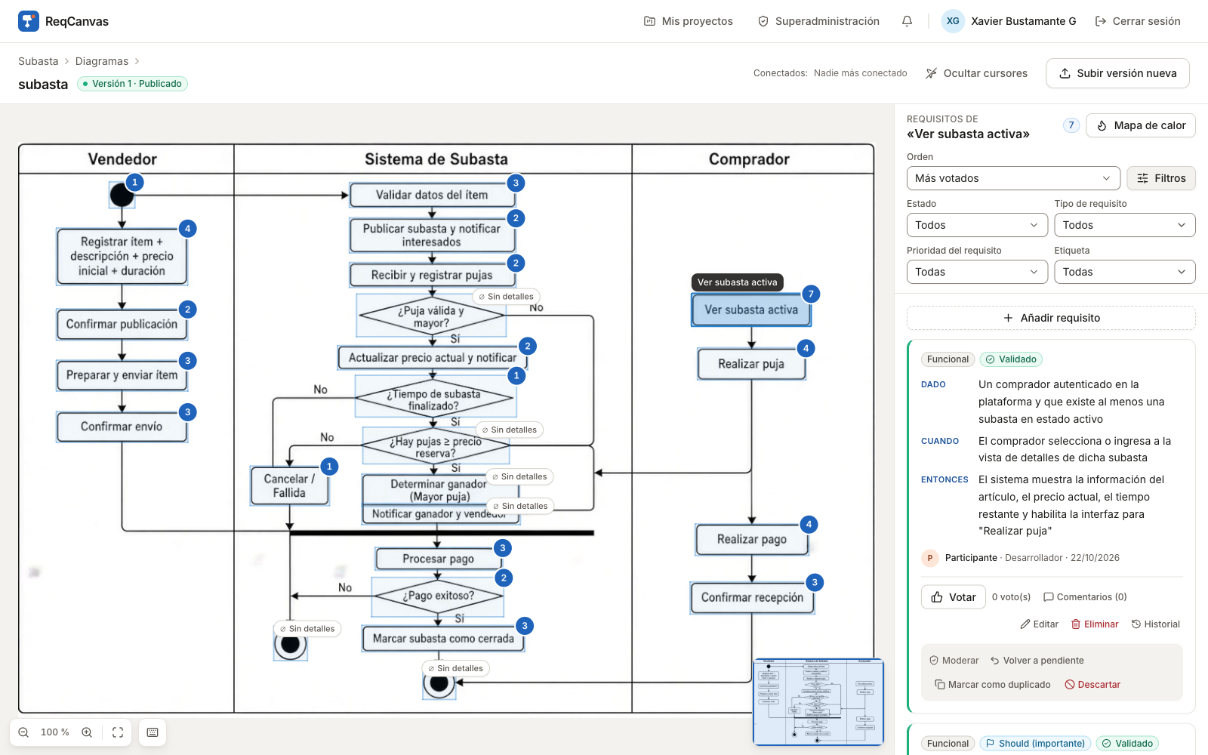This screenshot has height=755, width=1208.
Task: Click badge 1 on Cancelar / Fallida node
Action: pyautogui.click(x=329, y=467)
